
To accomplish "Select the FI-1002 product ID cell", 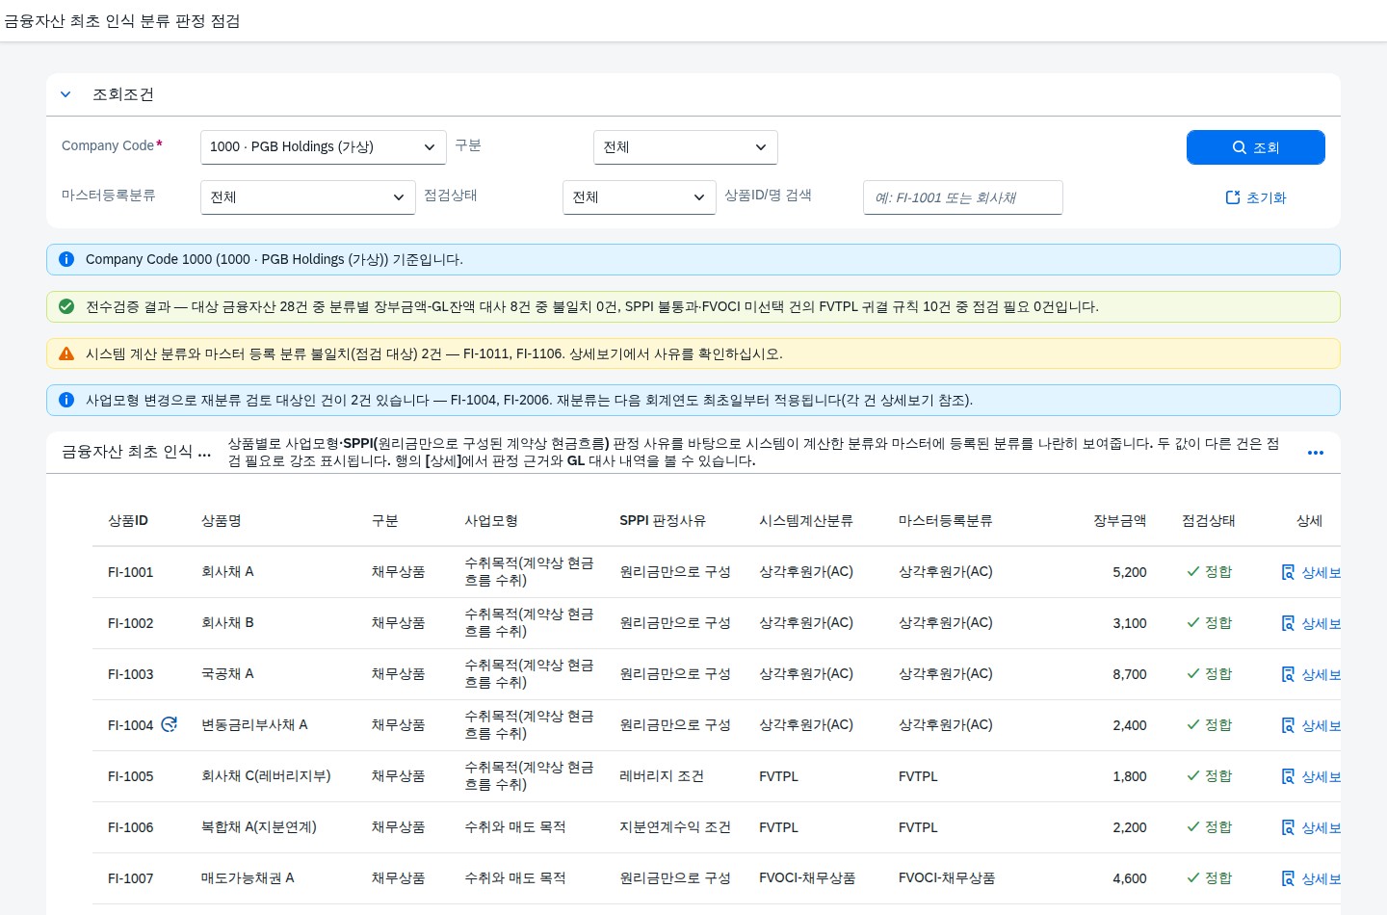I will point(131,623).
